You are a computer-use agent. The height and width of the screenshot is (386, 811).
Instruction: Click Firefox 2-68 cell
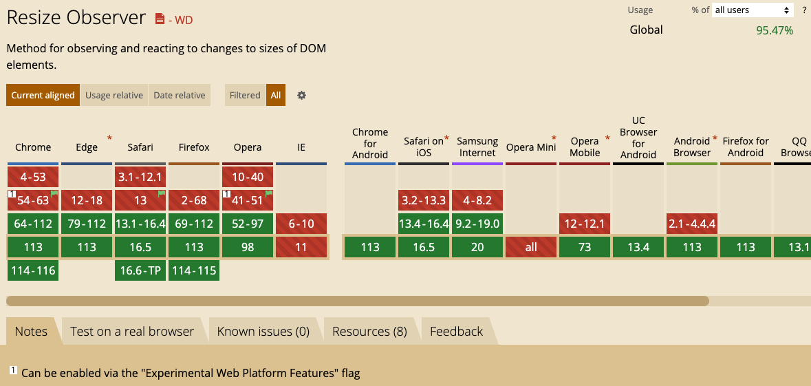[x=194, y=200]
